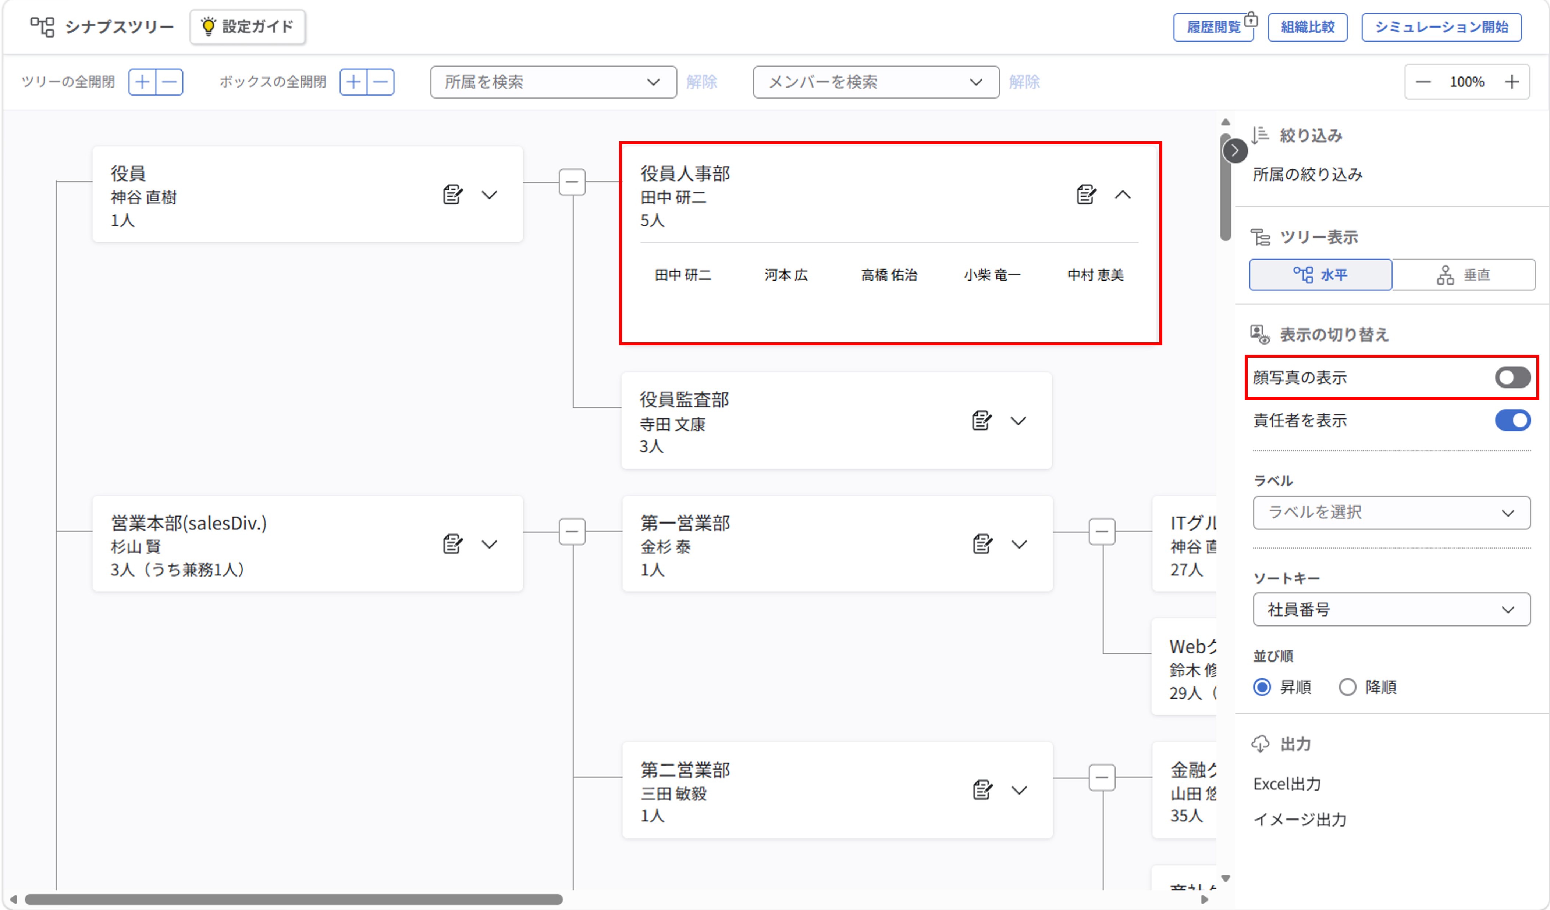Click 寺田 文康 responsible name
Screen dimensions: 1550x910
[x=672, y=424]
